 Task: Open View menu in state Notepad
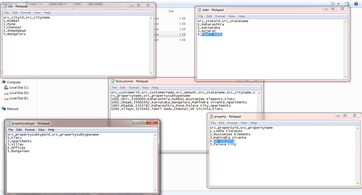(232, 16)
